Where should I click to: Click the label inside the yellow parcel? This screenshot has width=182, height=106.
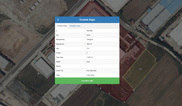[140, 69]
